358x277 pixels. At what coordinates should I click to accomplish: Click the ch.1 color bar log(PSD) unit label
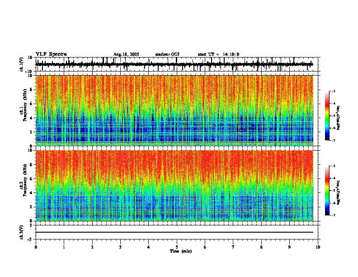(339, 118)
